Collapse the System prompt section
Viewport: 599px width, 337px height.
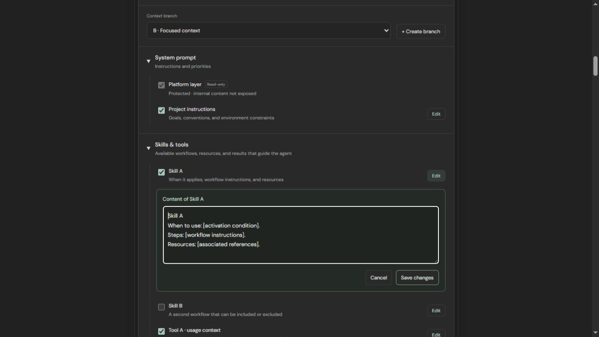[148, 61]
